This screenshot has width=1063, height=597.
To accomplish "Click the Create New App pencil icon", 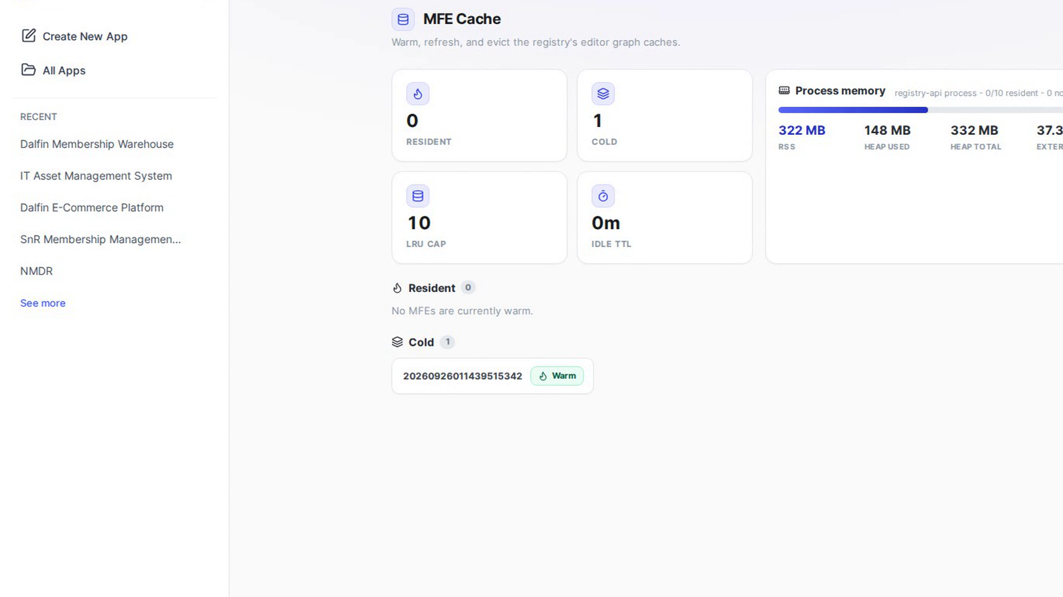I will point(28,36).
